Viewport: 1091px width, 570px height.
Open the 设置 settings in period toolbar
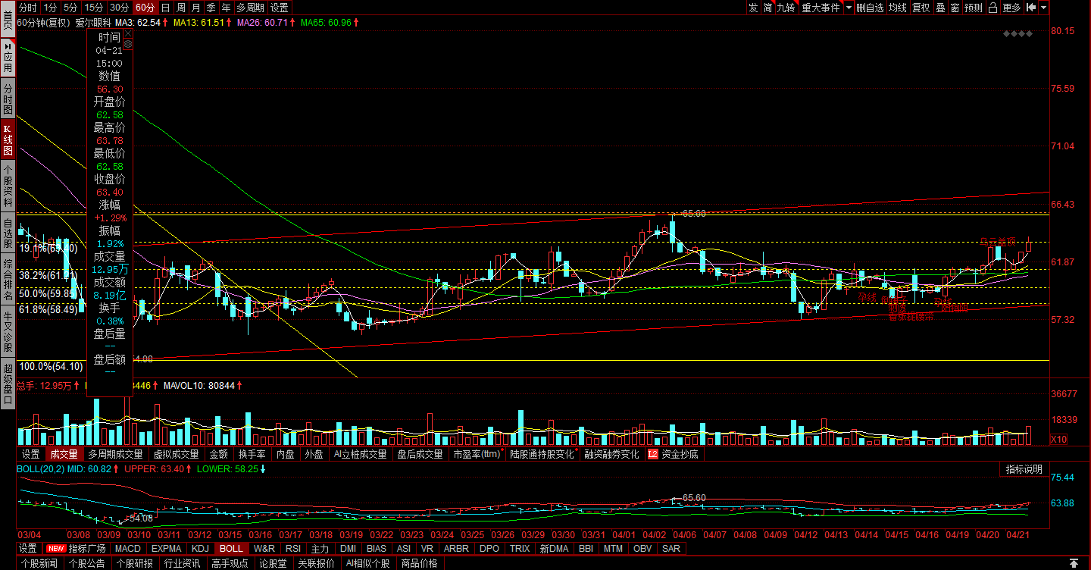coord(280,8)
